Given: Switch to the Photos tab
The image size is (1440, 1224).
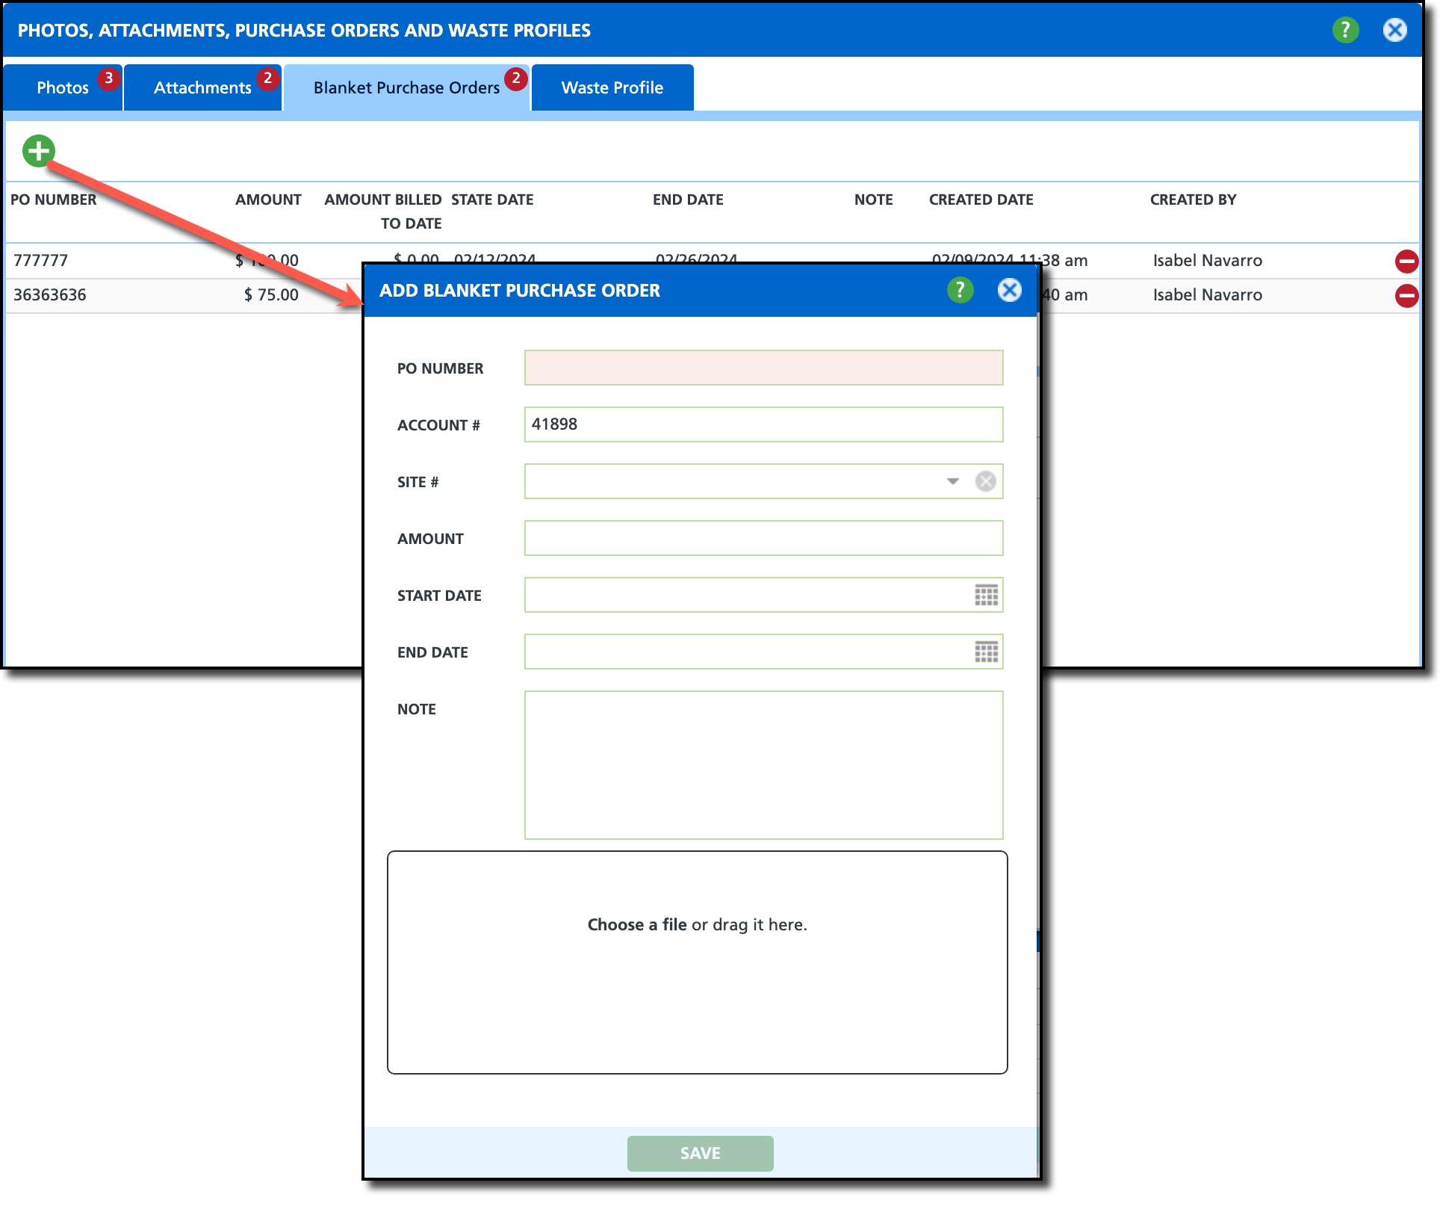Looking at the screenshot, I should click(63, 87).
